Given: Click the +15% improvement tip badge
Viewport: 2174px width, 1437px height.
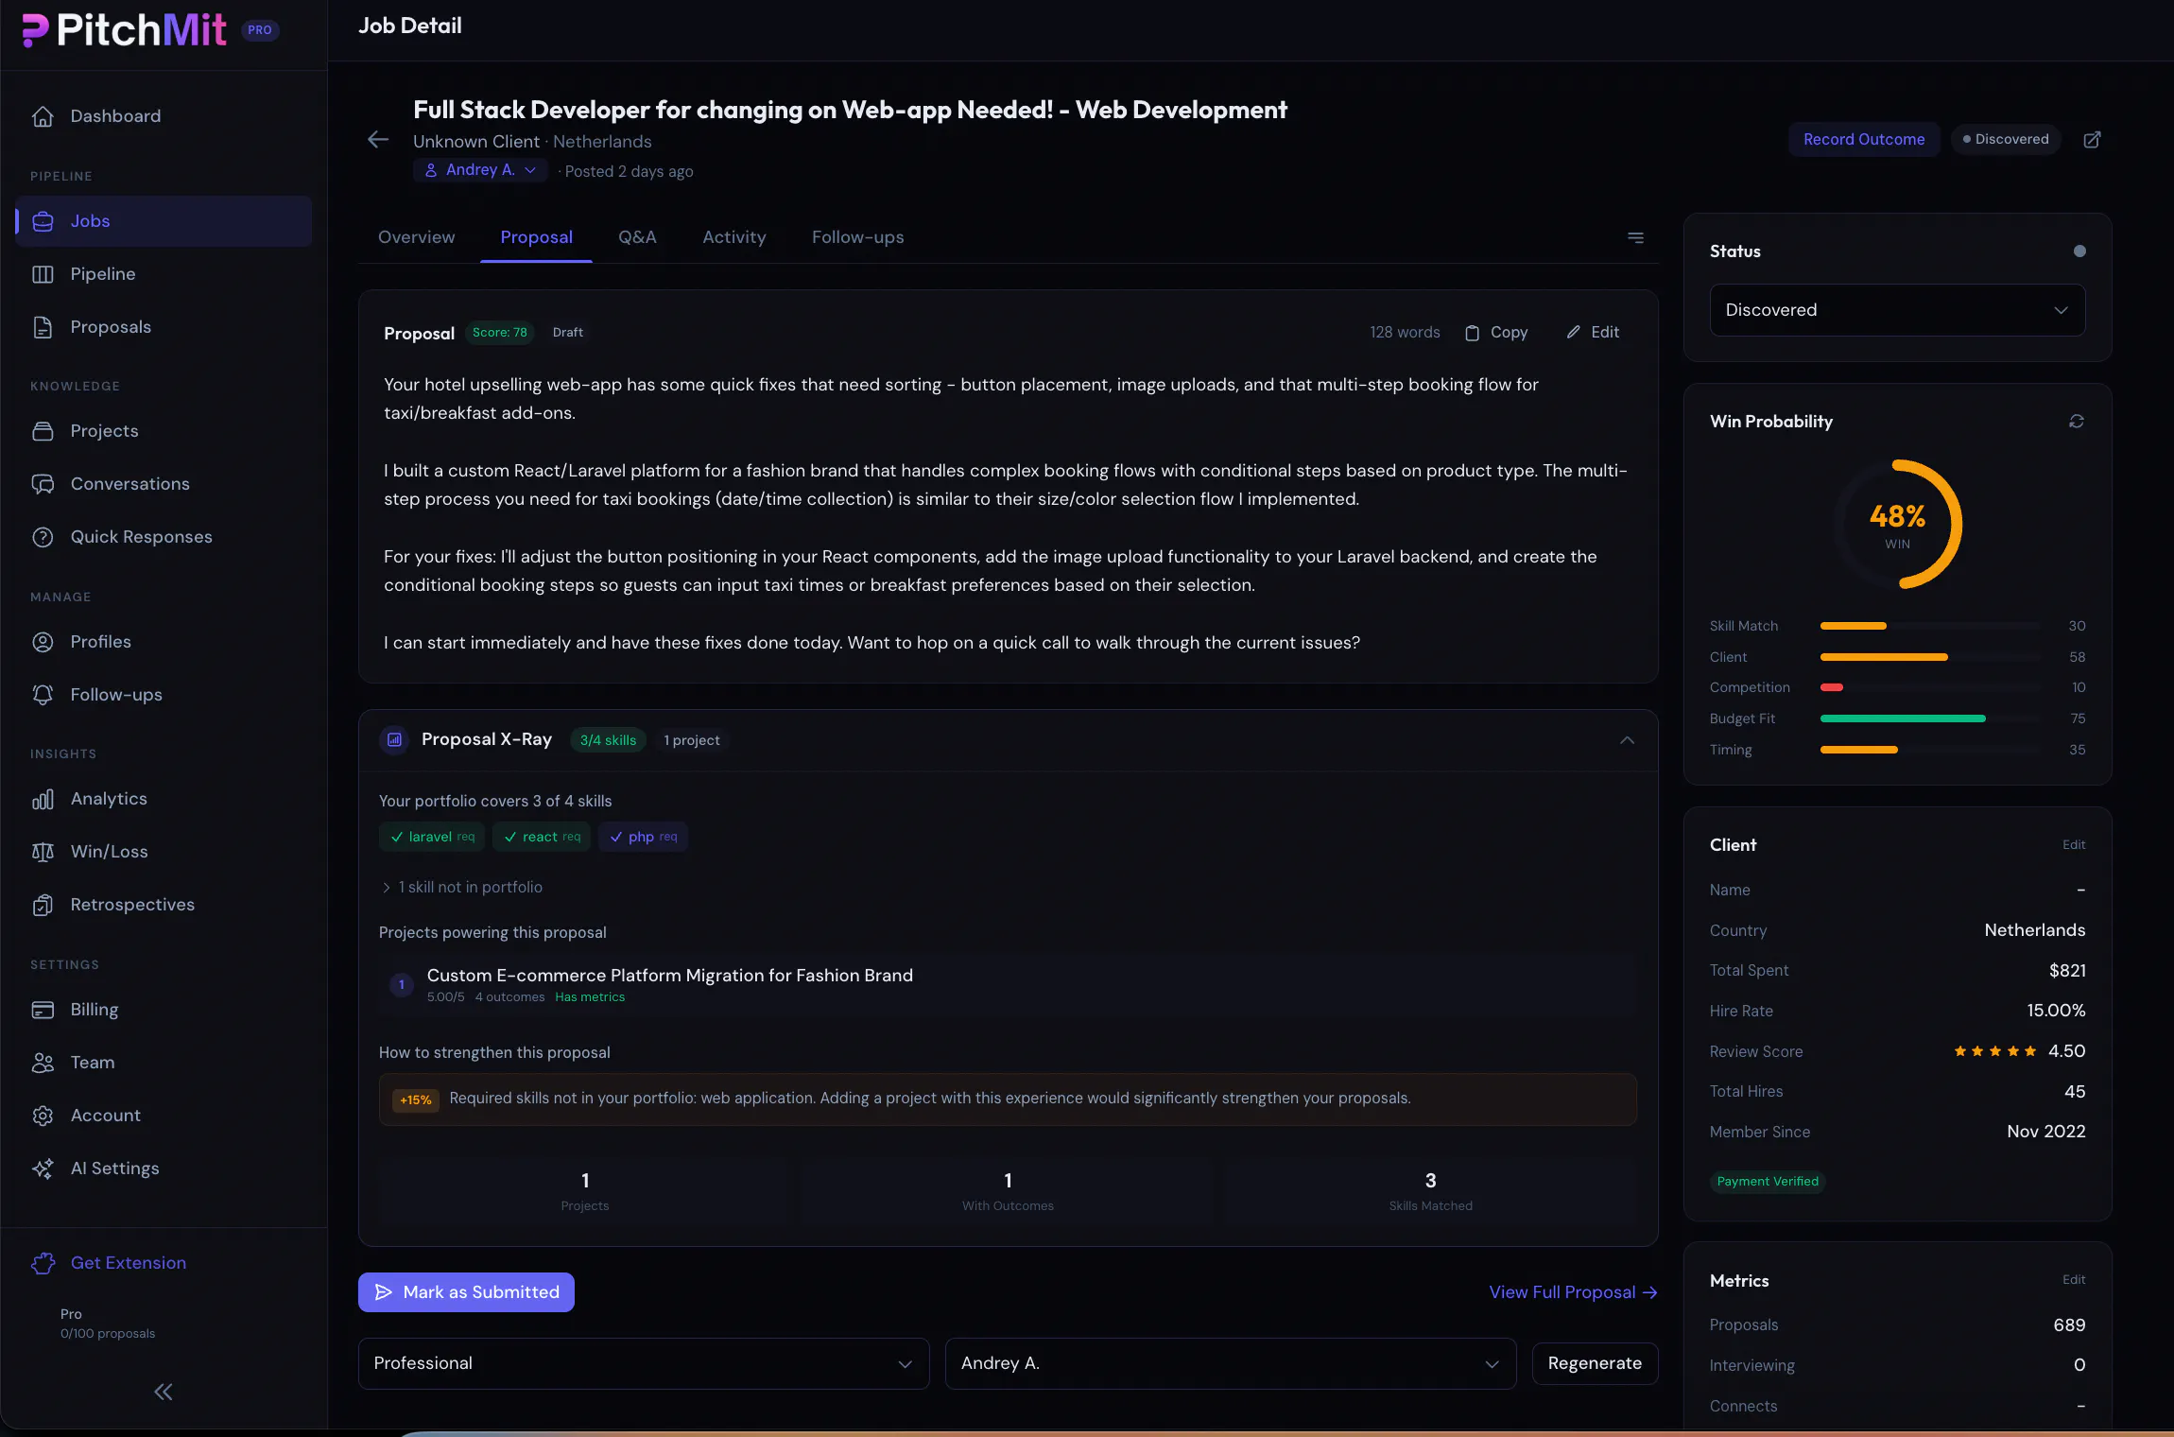Looking at the screenshot, I should 415,1099.
